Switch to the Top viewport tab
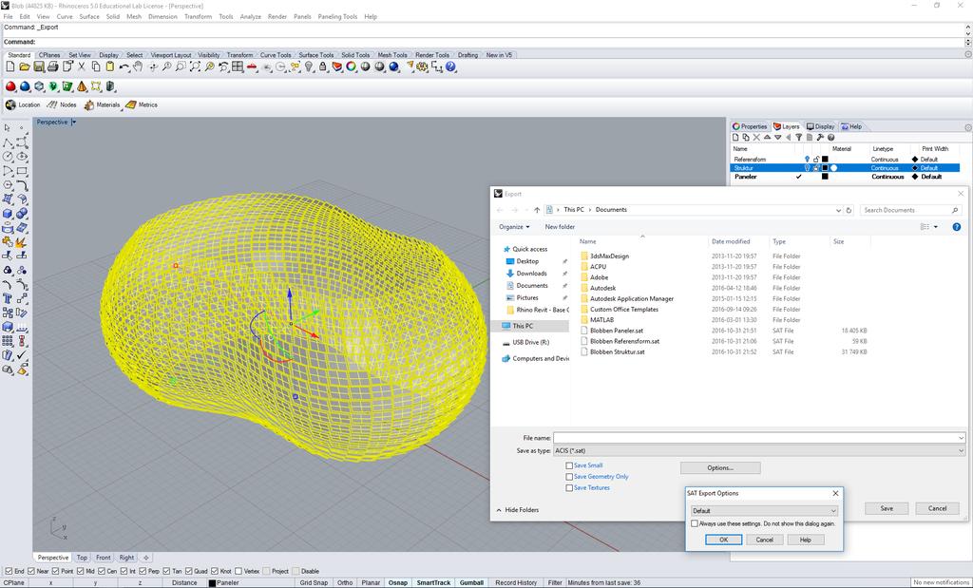Image resolution: width=973 pixels, height=588 pixels. 82,558
